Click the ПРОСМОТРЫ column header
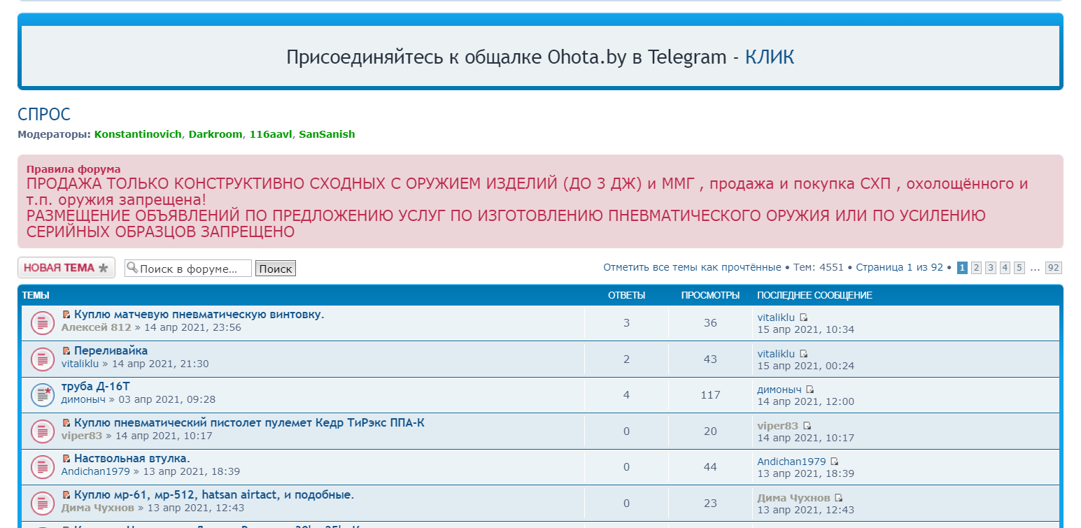Image resolution: width=1081 pixels, height=528 pixels. (710, 296)
